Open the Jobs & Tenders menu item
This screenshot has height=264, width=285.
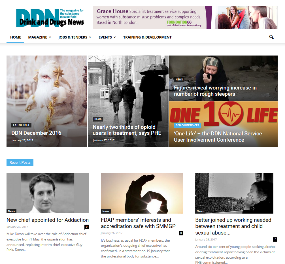[73, 37]
